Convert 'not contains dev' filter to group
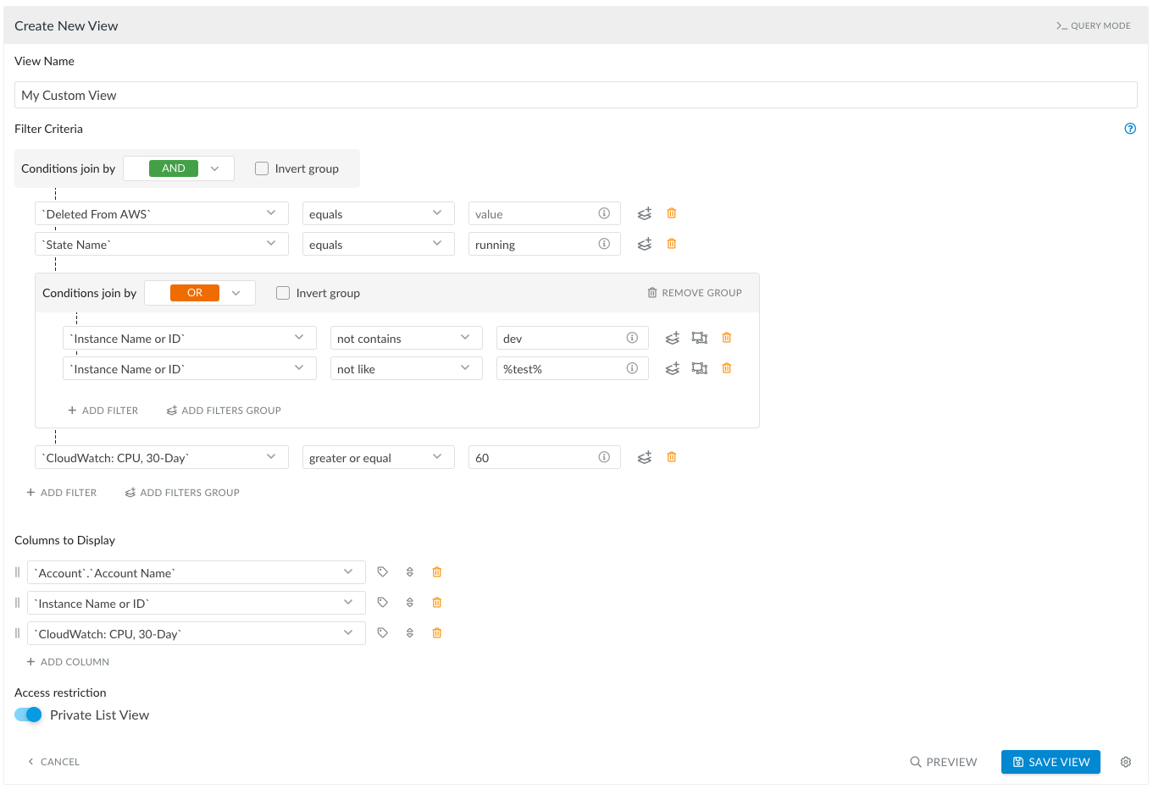Image resolution: width=1153 pixels, height=789 pixels. click(x=673, y=338)
